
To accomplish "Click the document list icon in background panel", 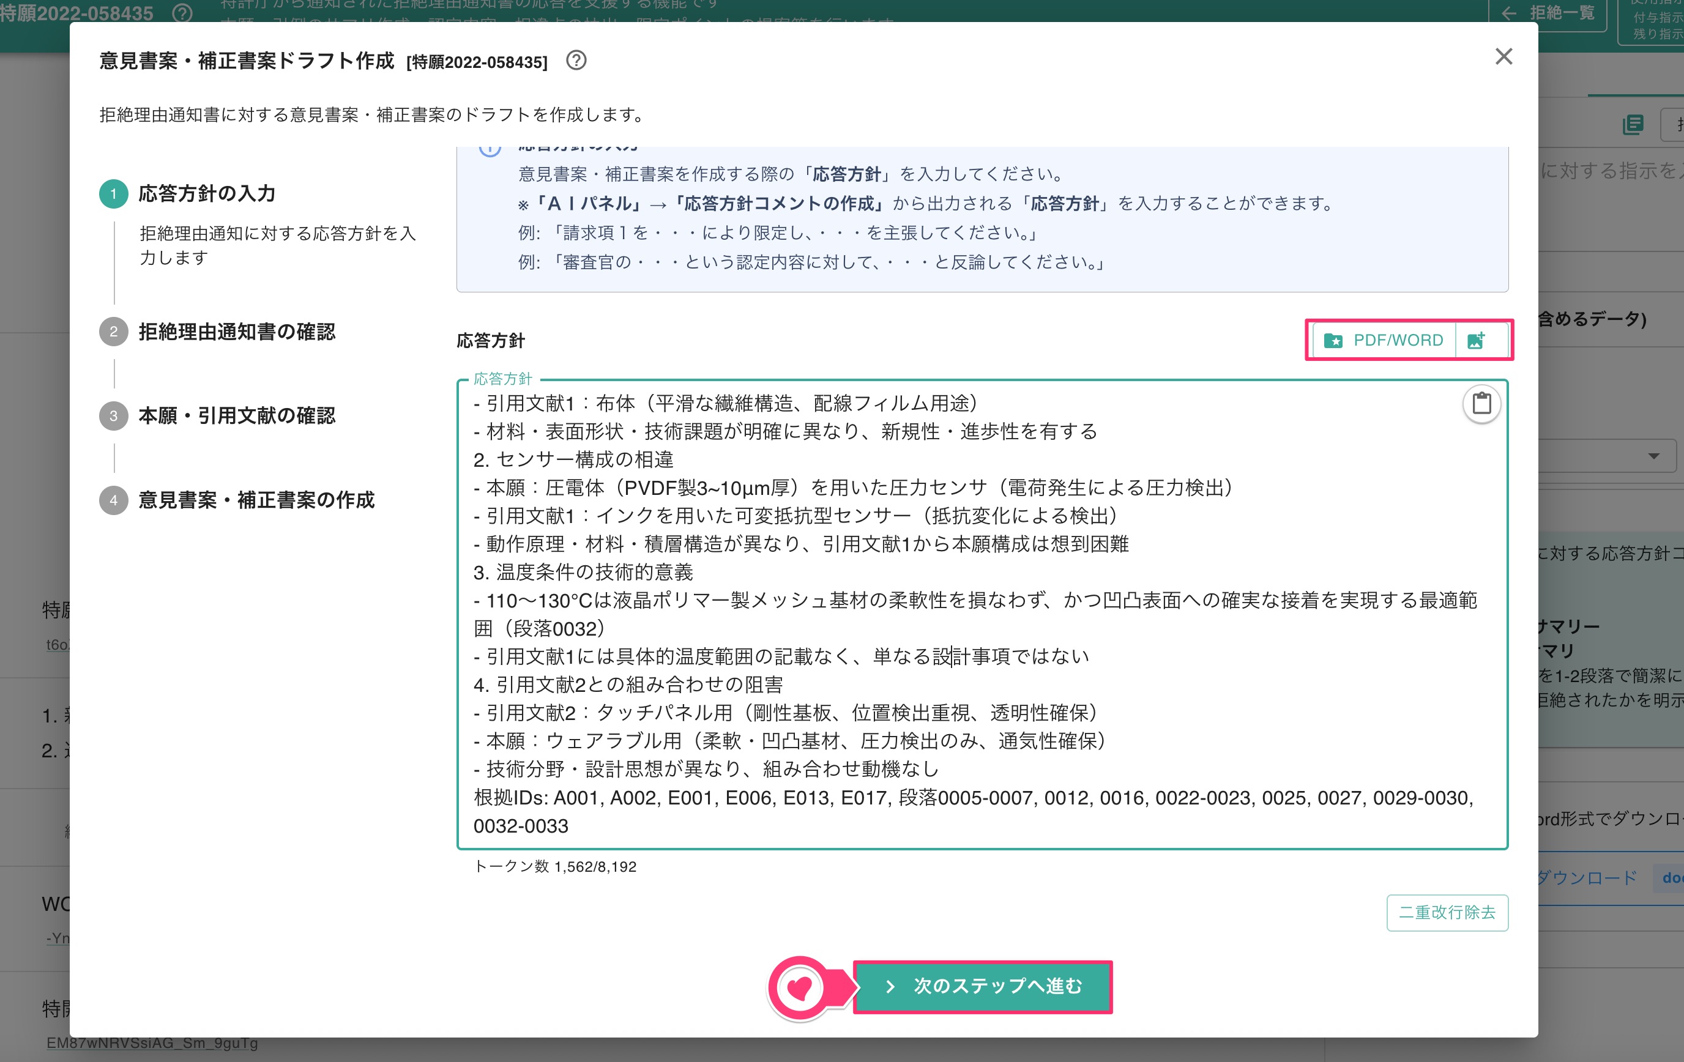I will tap(1633, 125).
